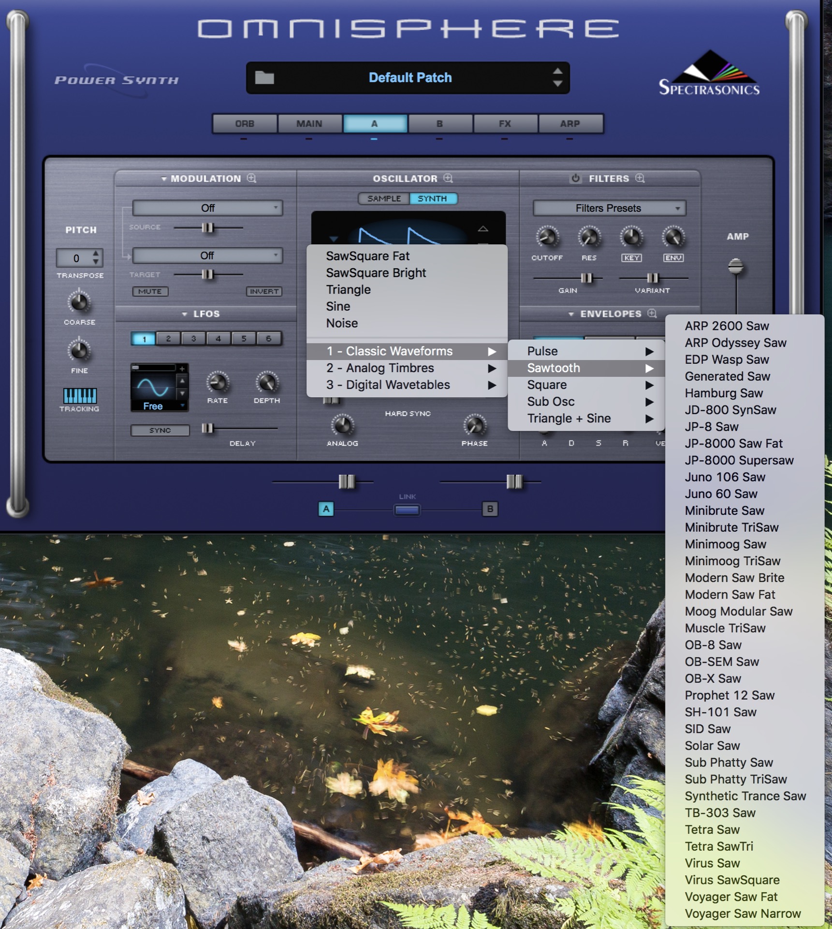Viewport: 832px width, 929px height.
Task: Switch to the ARP tab
Action: coord(570,123)
